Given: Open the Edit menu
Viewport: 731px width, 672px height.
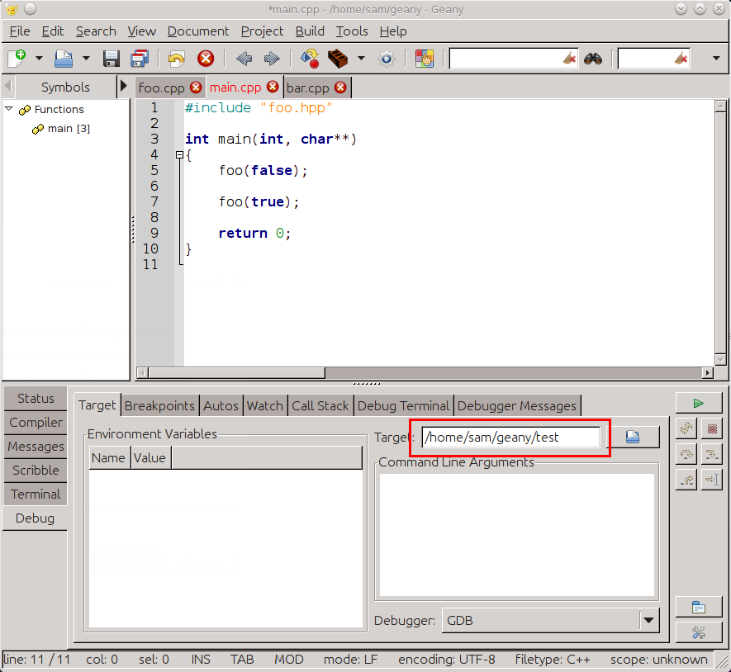Looking at the screenshot, I should 53,31.
